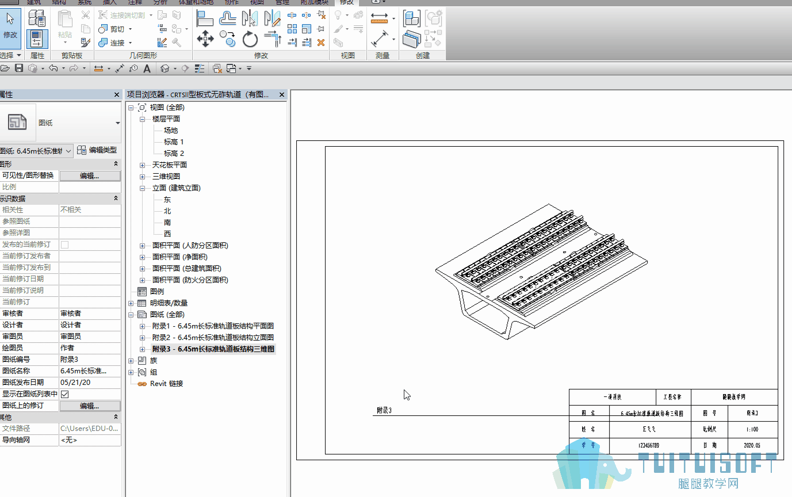Collapse the 楼层平面 tree node

pyautogui.click(x=142, y=119)
